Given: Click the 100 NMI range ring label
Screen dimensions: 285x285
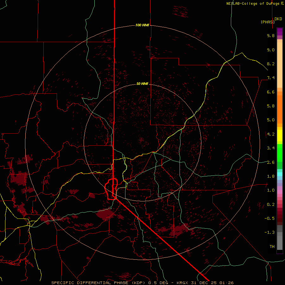Looking at the screenshot, I should 142,25.
